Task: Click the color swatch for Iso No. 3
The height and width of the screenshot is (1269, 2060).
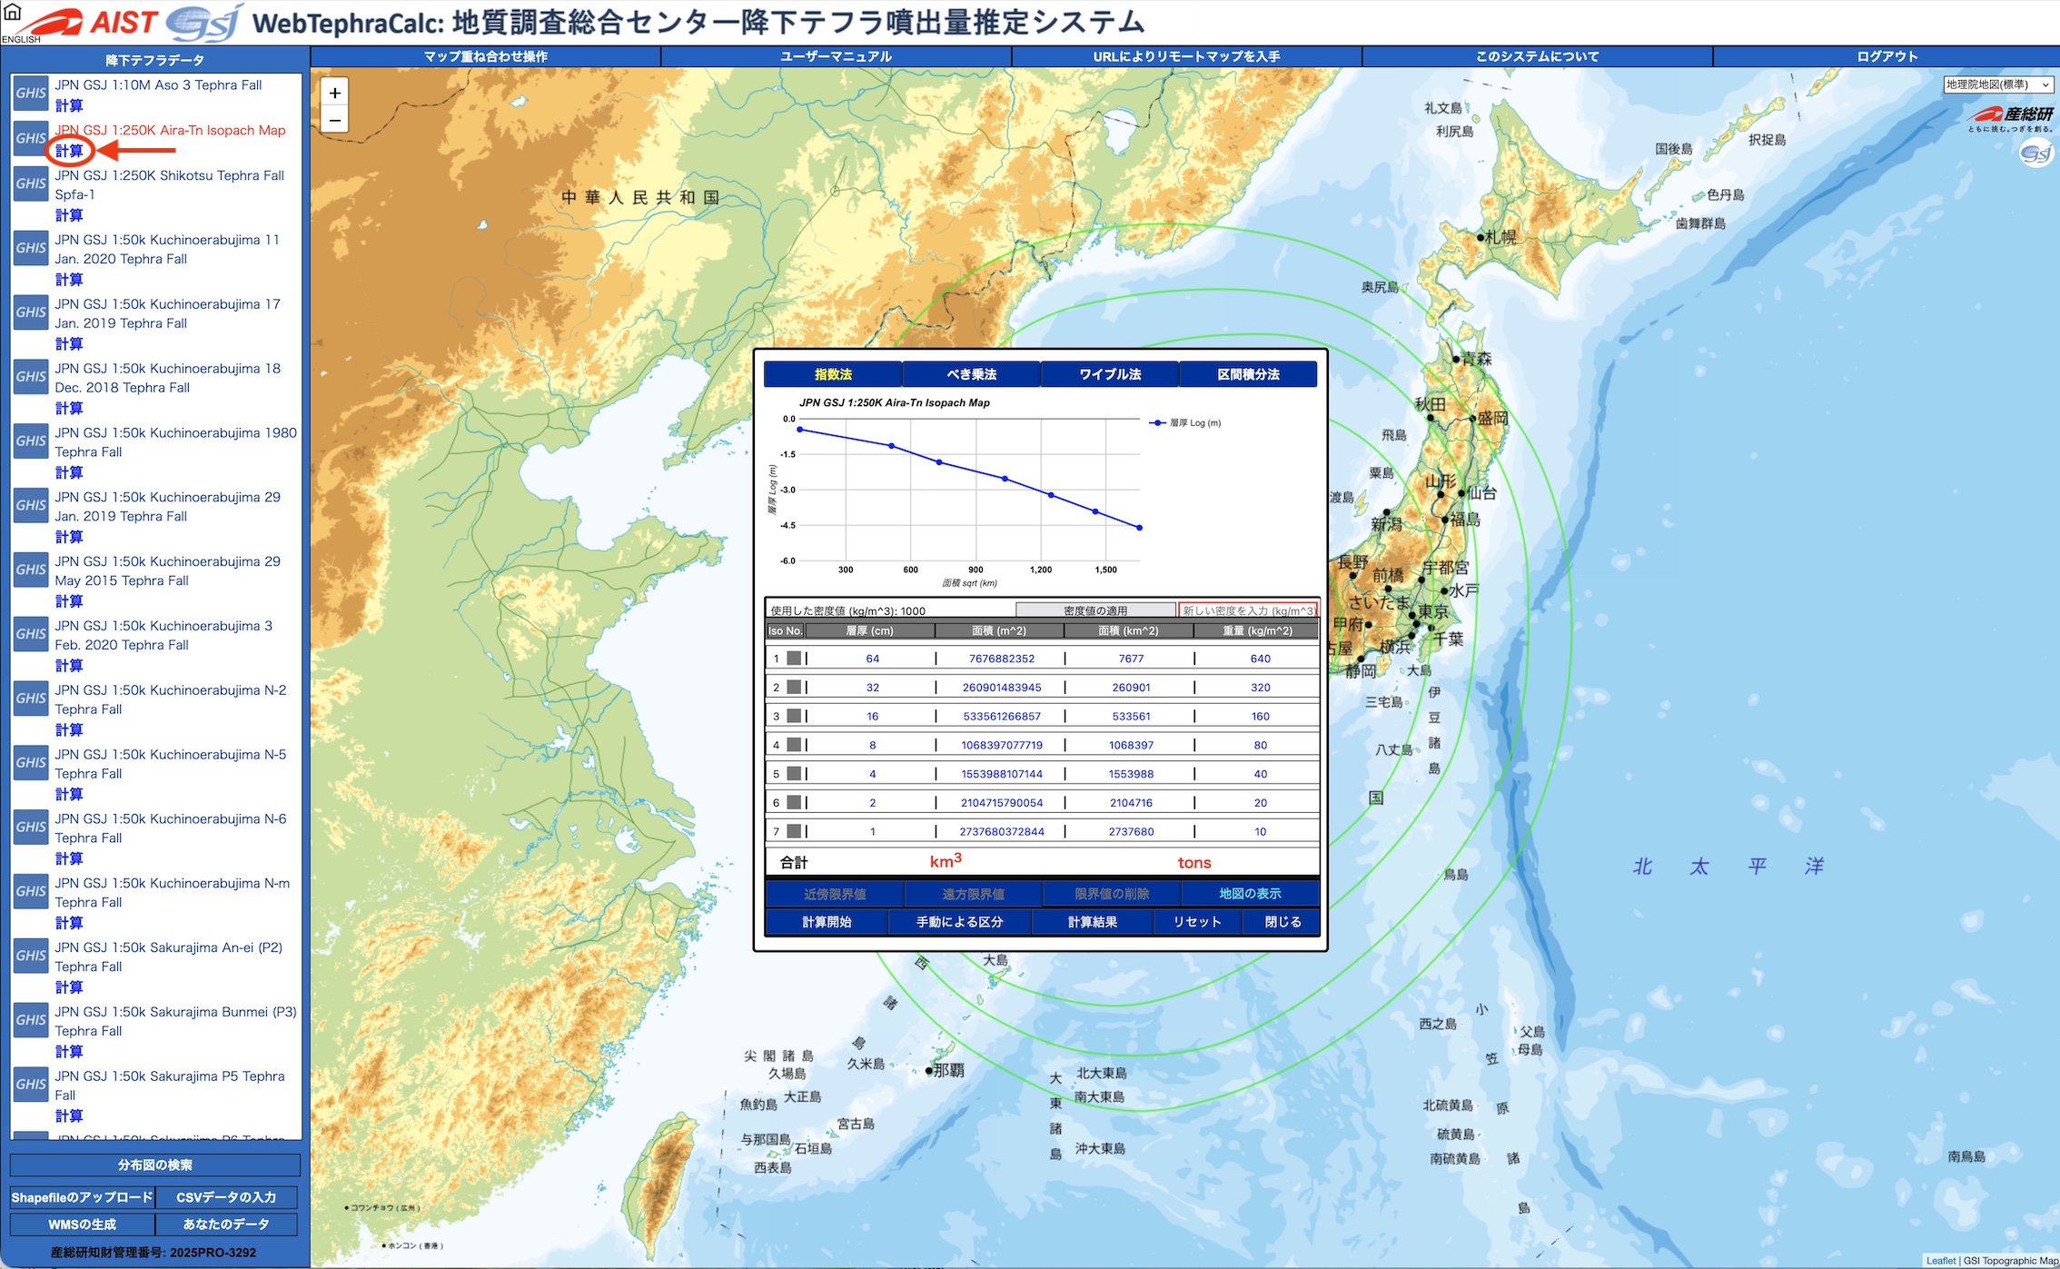Action: click(794, 716)
